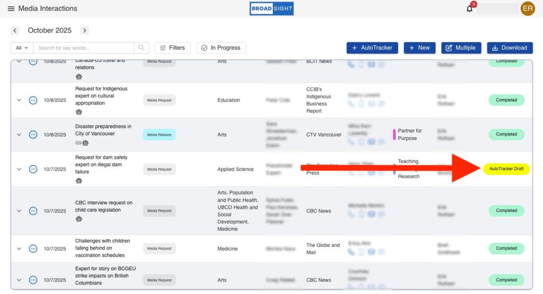Focus the keyword search field
Viewport: 543px width, 294px height.
[84, 48]
